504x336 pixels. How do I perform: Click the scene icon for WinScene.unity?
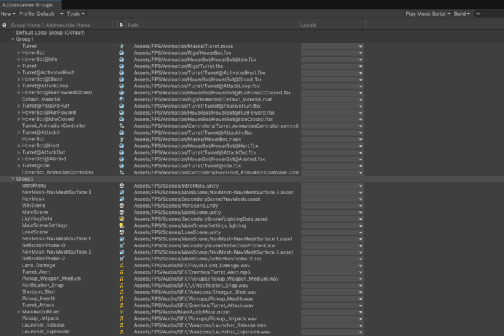122,205
